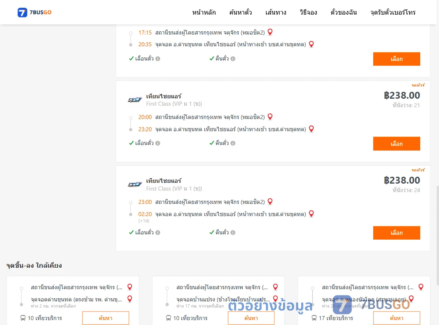Click ค้นหา on the 17 เที่ยวบริการ nearby card
Viewport: 439px width, 325px height.
396,318
